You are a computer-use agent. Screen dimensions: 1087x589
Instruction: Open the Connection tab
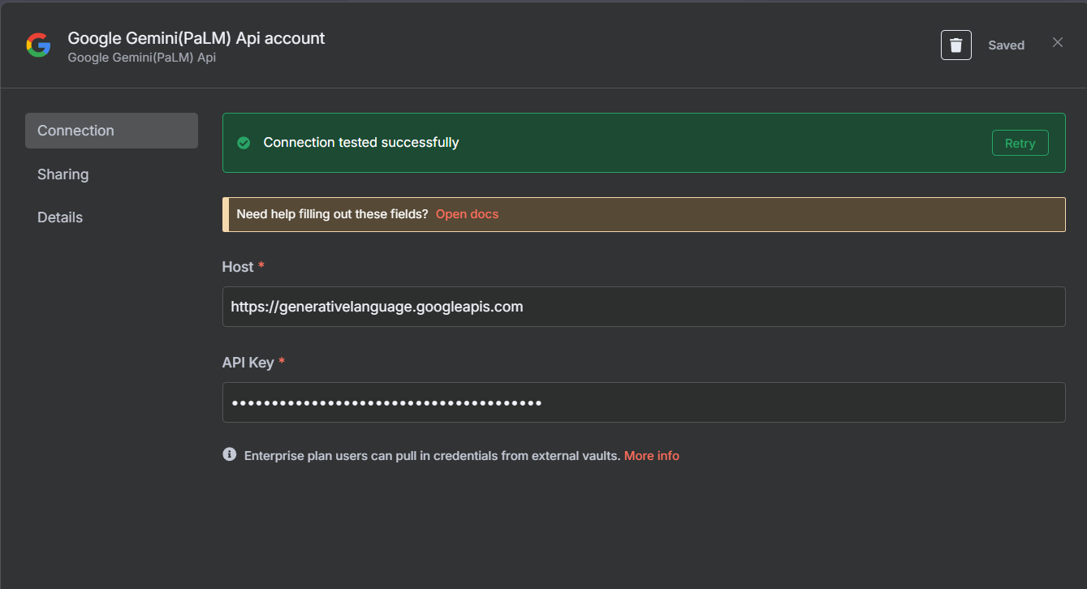tap(111, 131)
